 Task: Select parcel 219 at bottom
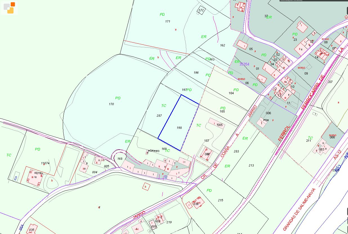coord(169,222)
